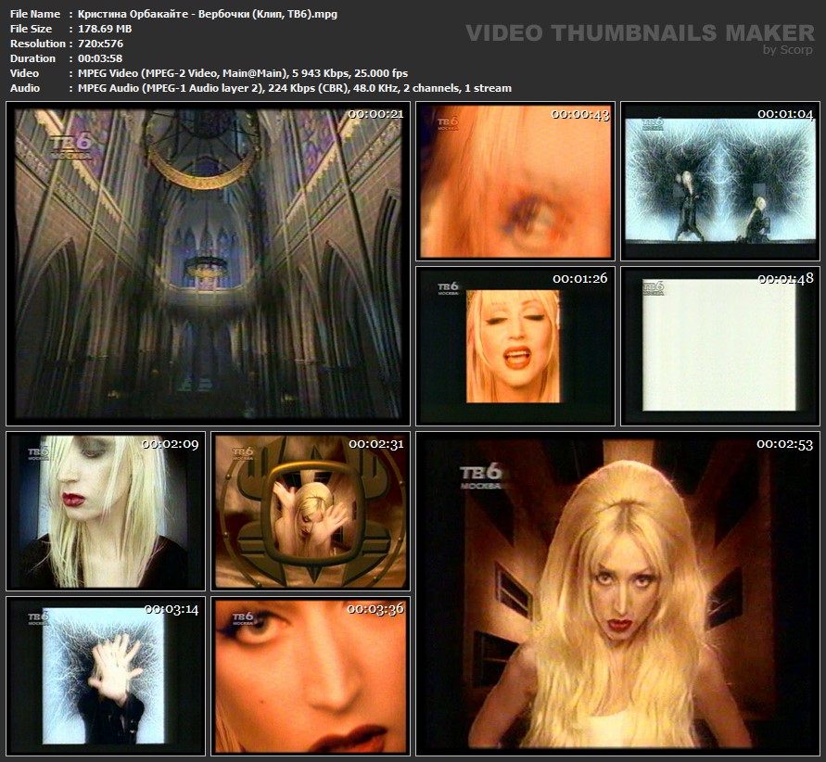This screenshot has width=826, height=762.
Task: Select the blank white frame thumbnail at 00:01:48
Action: 720,346
